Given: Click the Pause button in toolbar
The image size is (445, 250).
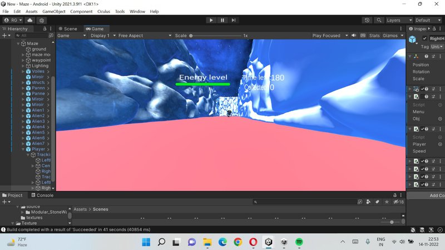Looking at the screenshot, I should point(222,20).
